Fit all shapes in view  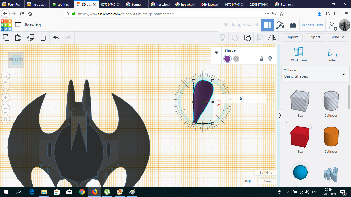(x=5, y=87)
